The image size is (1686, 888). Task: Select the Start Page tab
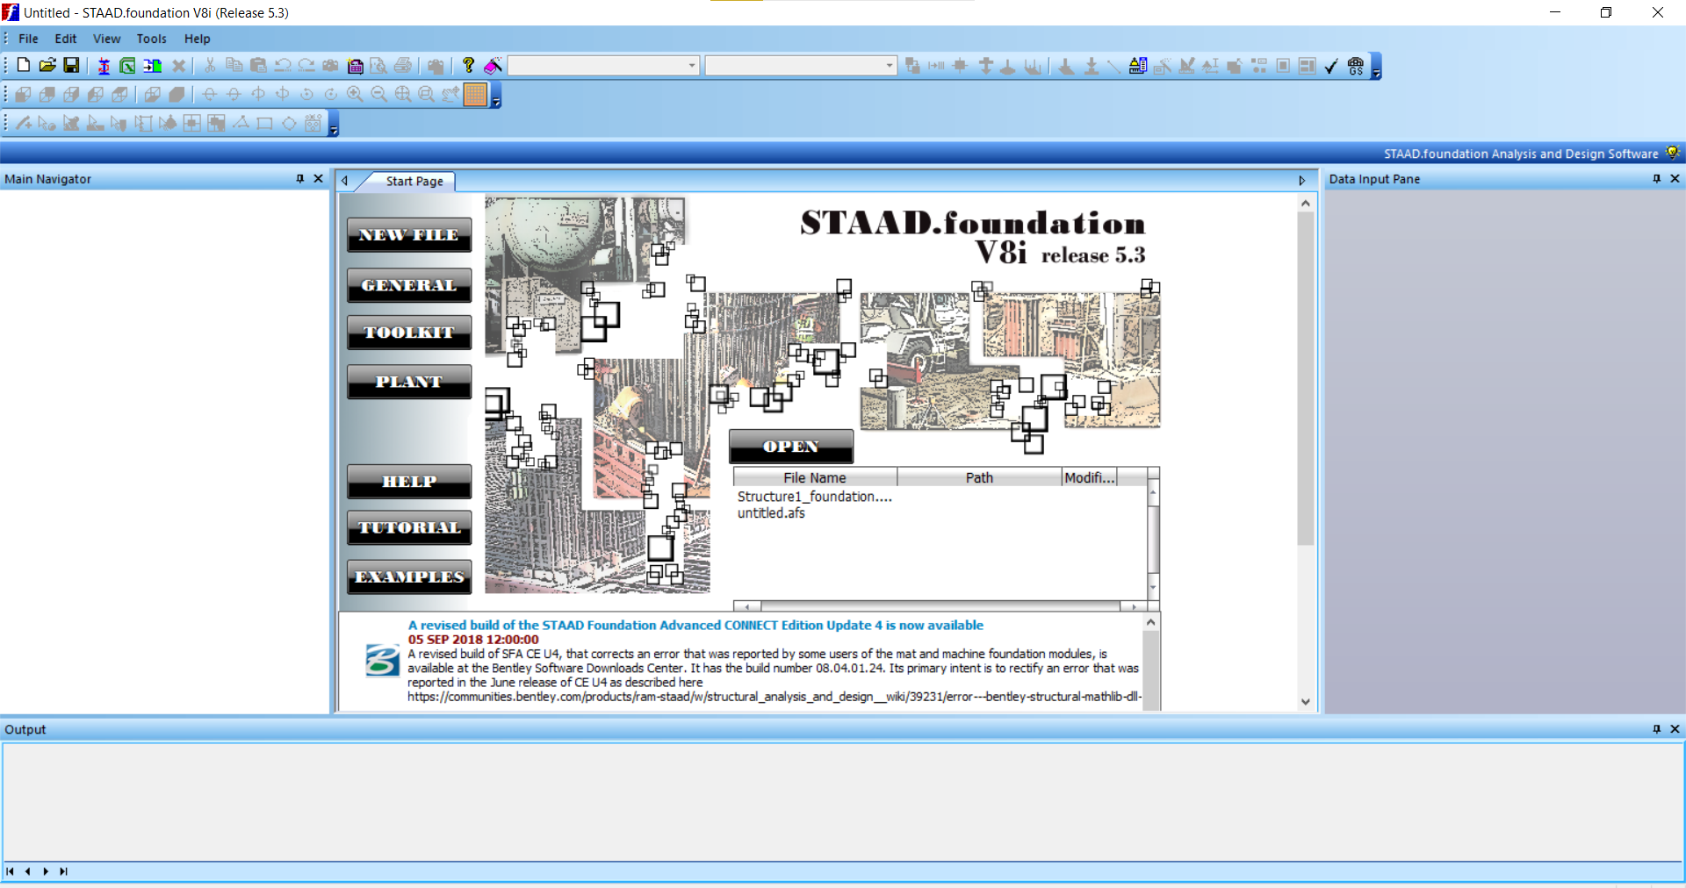click(x=414, y=181)
